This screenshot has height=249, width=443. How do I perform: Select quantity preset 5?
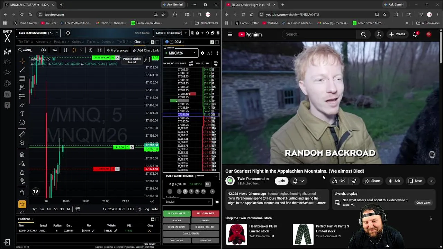191,191
